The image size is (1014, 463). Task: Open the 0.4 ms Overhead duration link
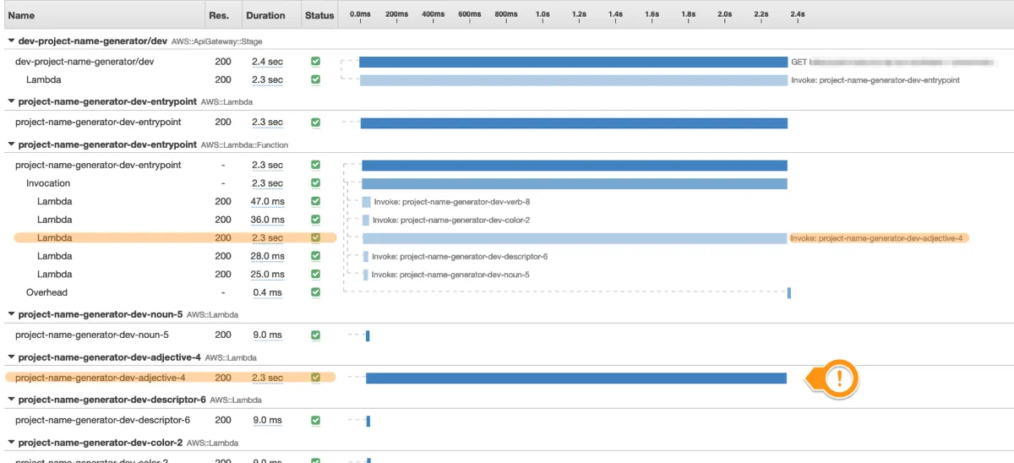(x=267, y=292)
